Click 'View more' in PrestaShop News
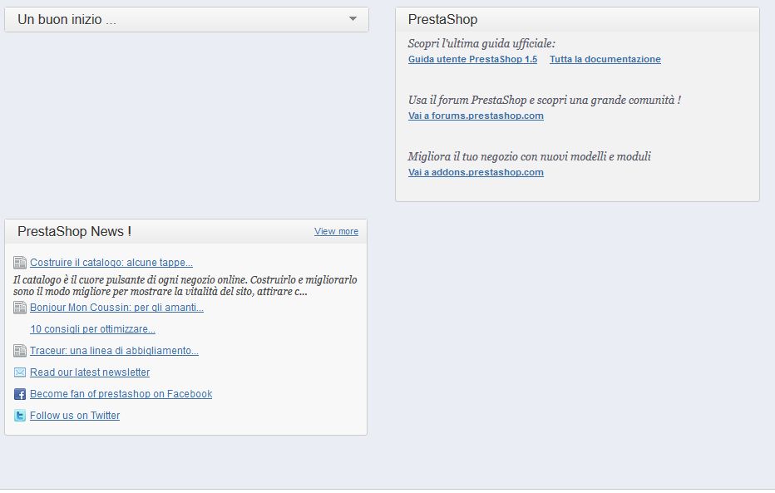This screenshot has height=493, width=775. pyautogui.click(x=336, y=231)
